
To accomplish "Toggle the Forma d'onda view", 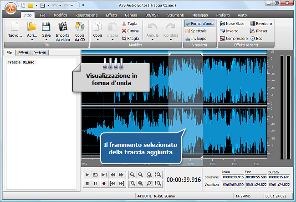I will (199, 23).
